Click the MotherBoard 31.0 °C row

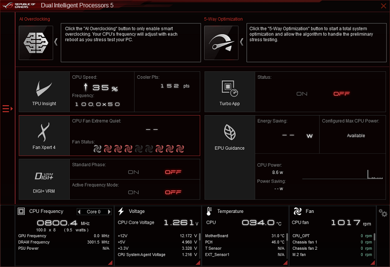coord(245,236)
